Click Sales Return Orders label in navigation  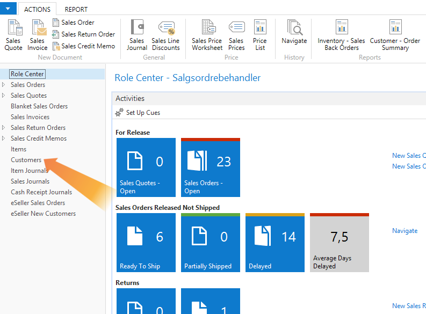pos(38,128)
